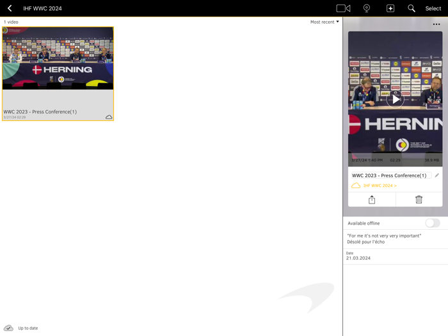Edit the video title with pencil icon

pyautogui.click(x=437, y=175)
